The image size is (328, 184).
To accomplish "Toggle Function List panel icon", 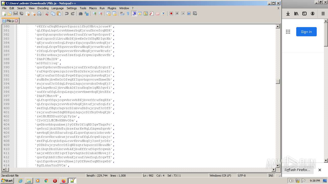I will click(x=152, y=14).
